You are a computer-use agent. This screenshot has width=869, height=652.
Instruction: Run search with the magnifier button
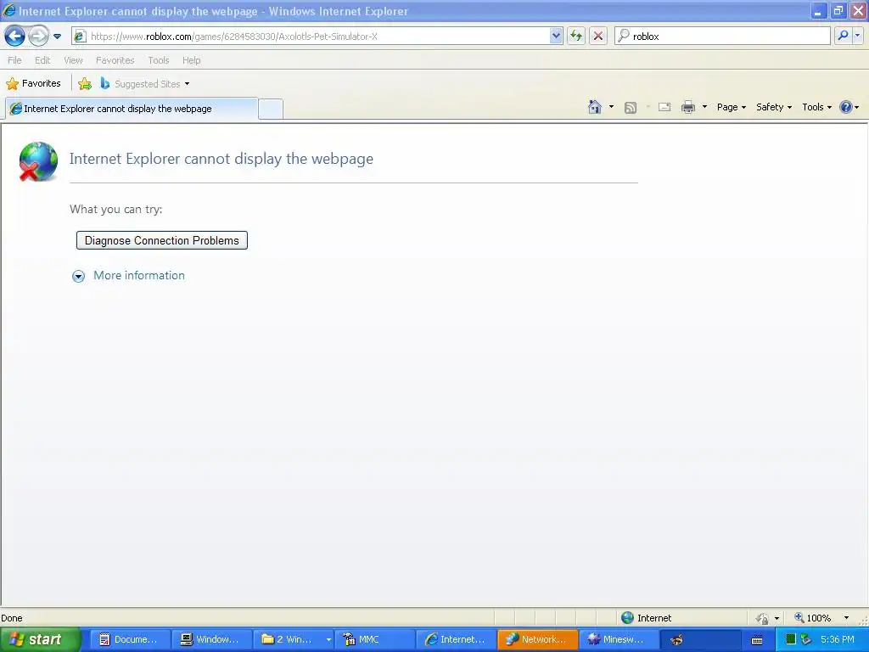click(x=843, y=36)
